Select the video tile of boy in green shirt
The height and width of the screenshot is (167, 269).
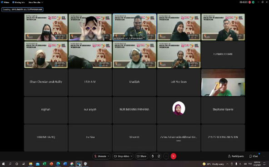223,82
